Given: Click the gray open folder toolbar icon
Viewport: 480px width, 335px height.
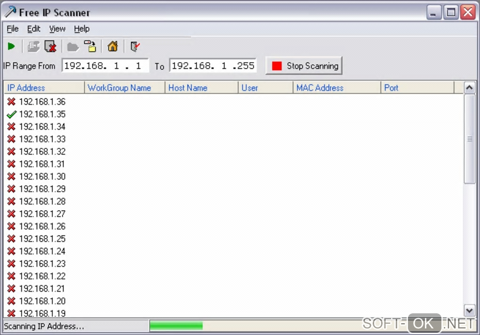Looking at the screenshot, I should click(73, 47).
